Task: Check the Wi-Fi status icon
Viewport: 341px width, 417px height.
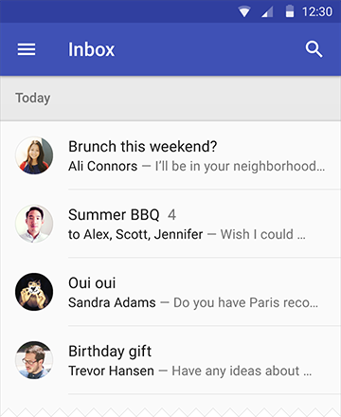Action: 244,12
